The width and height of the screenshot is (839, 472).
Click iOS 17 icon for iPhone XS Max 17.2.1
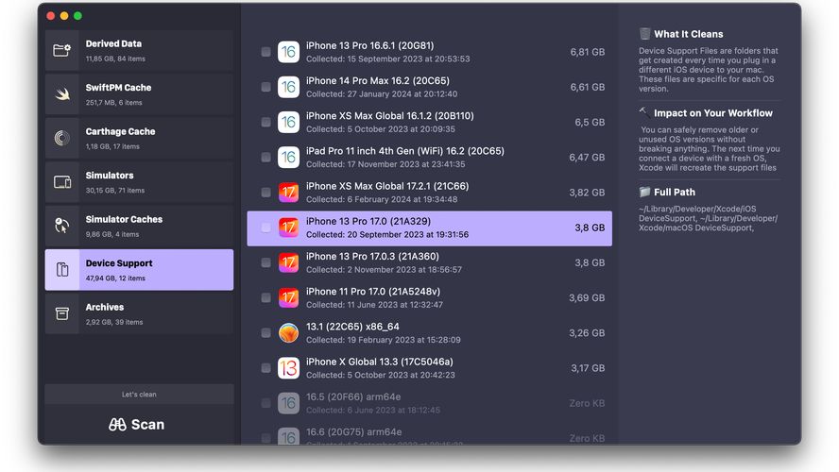tap(288, 193)
